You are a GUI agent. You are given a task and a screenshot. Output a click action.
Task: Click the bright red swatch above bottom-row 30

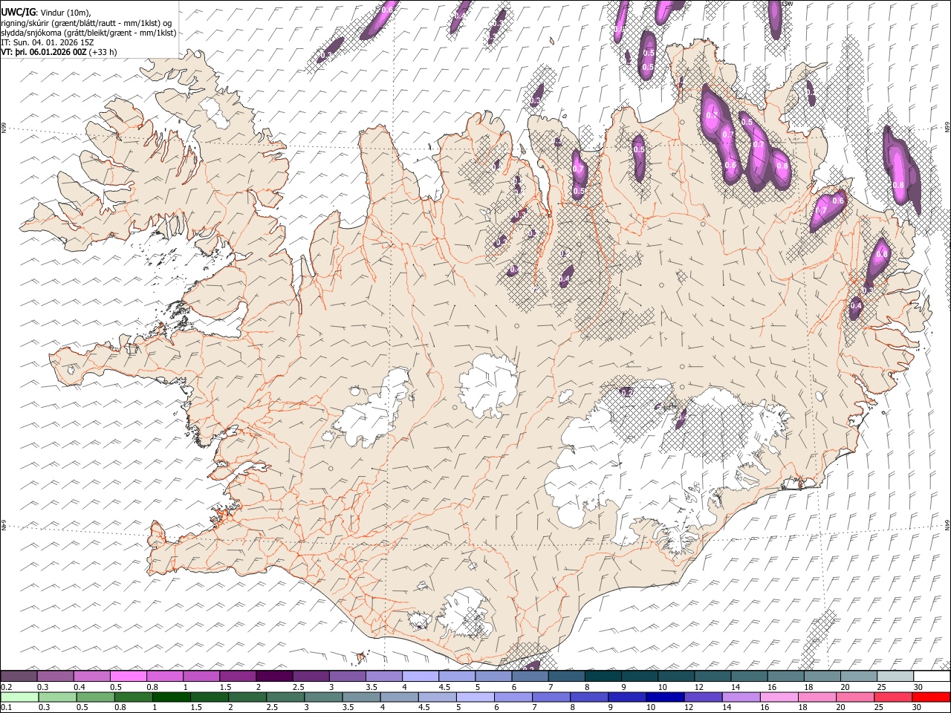tap(932, 697)
